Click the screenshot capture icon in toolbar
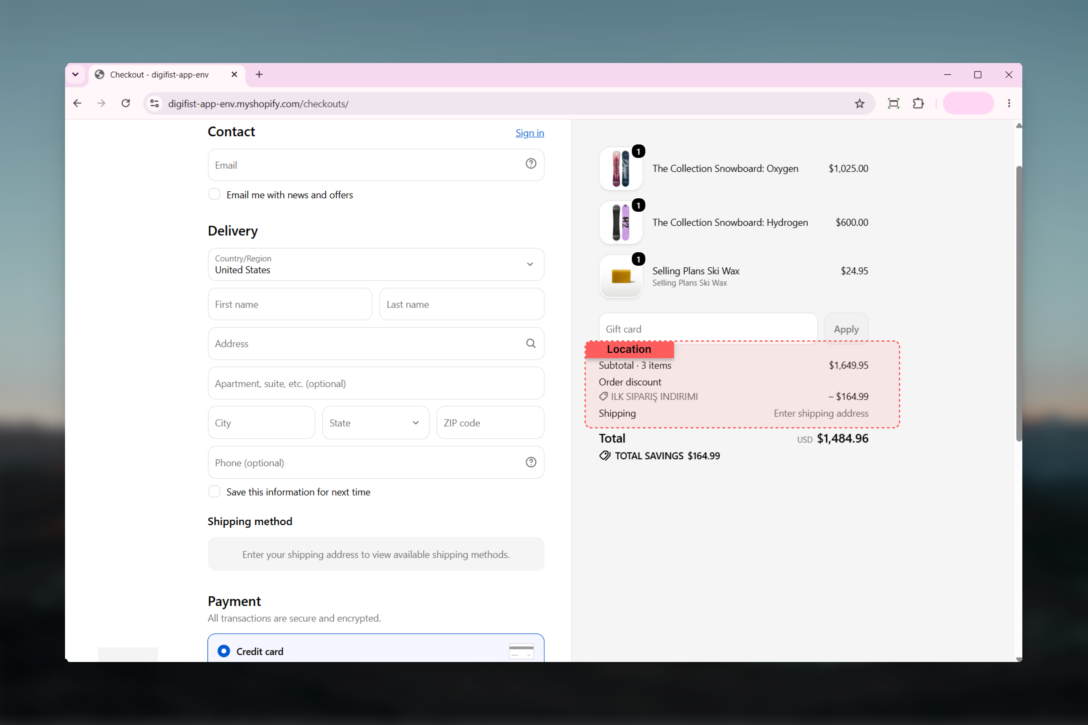This screenshot has width=1088, height=725. click(x=894, y=103)
